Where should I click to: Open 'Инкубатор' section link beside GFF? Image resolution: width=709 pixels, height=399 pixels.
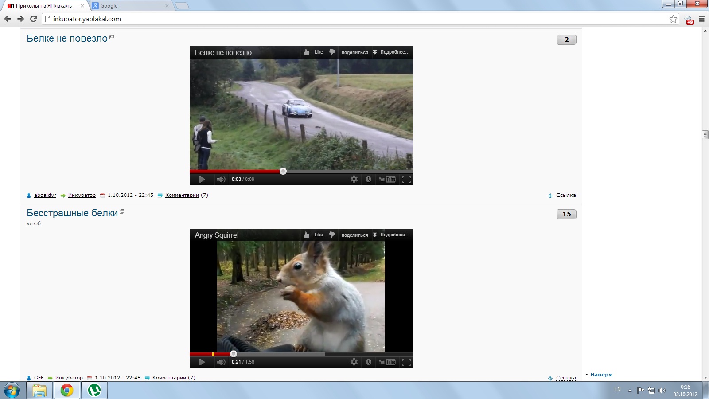point(69,378)
